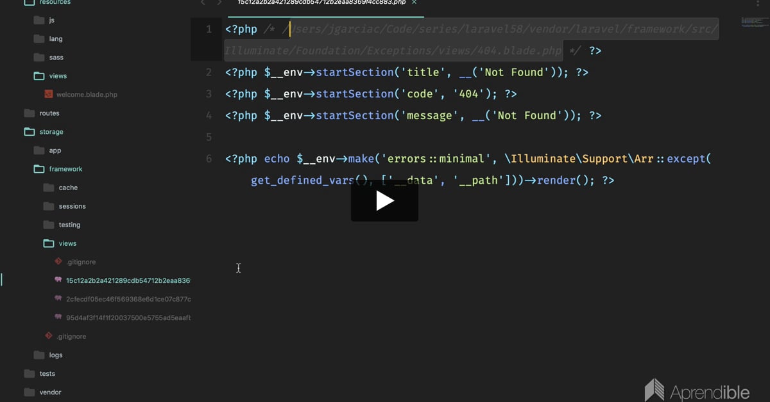Click the sass folder icon

(x=38, y=58)
